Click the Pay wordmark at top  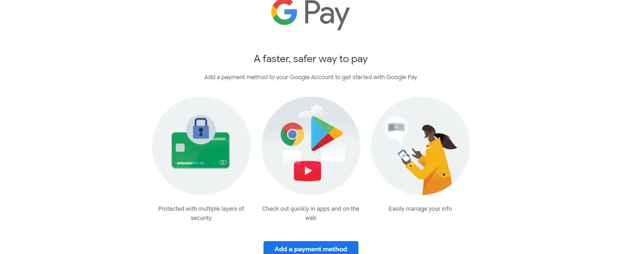[x=327, y=15]
